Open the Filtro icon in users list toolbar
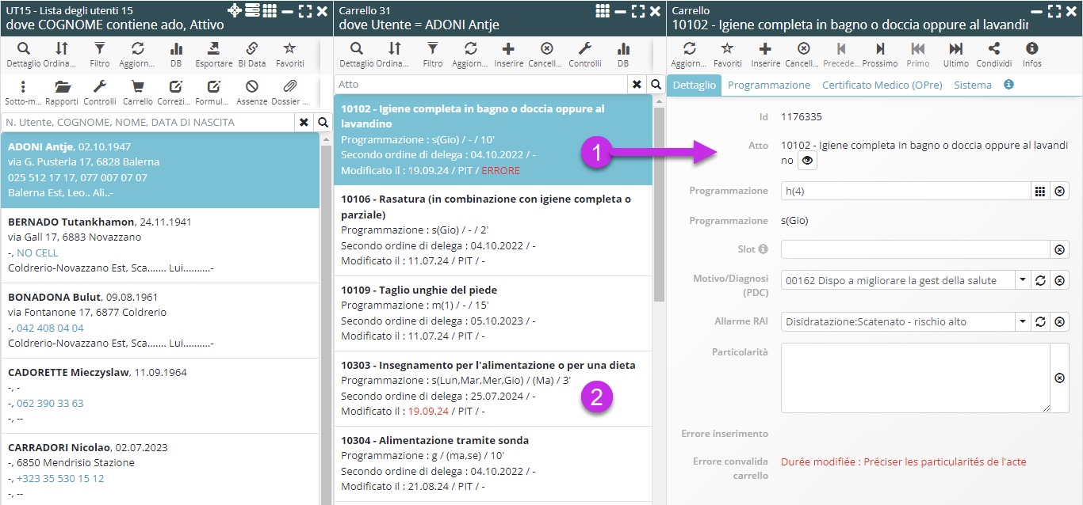The image size is (1083, 505). pyautogui.click(x=100, y=49)
